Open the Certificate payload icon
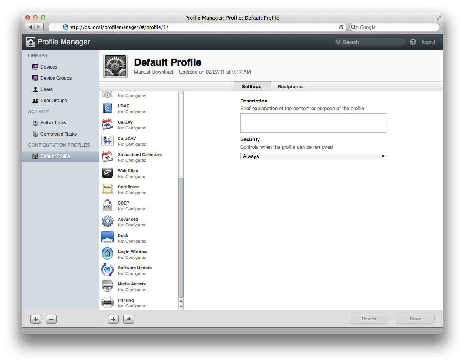Viewport: 465px width, 364px height. pyautogui.click(x=107, y=189)
